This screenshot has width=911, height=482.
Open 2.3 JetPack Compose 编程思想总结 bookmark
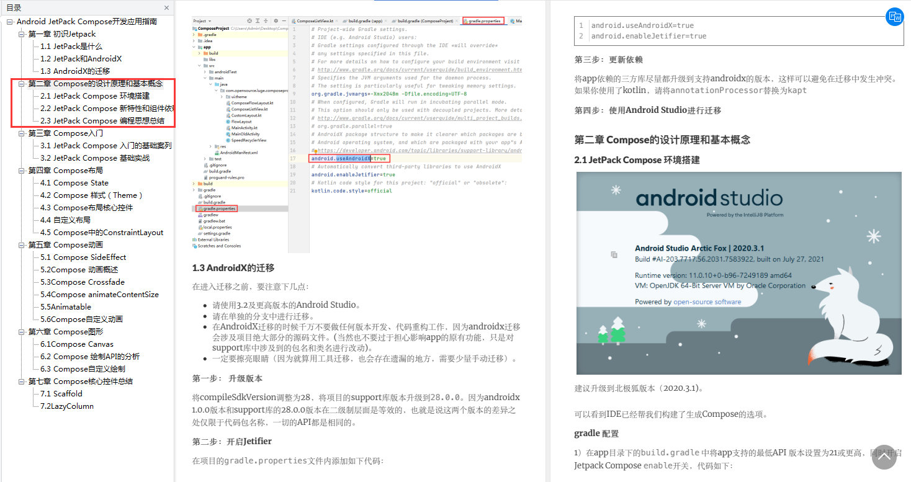click(x=102, y=121)
